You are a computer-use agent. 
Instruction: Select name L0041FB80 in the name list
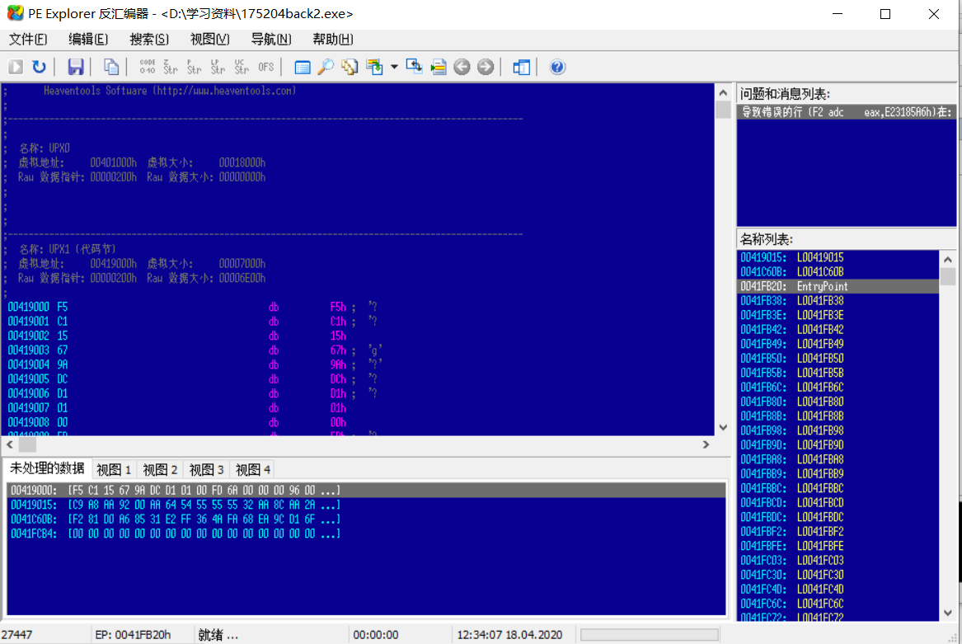pyautogui.click(x=838, y=402)
